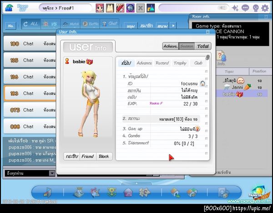Switch to the Season tab
This screenshot has width=273, height=213.
click(187, 46)
